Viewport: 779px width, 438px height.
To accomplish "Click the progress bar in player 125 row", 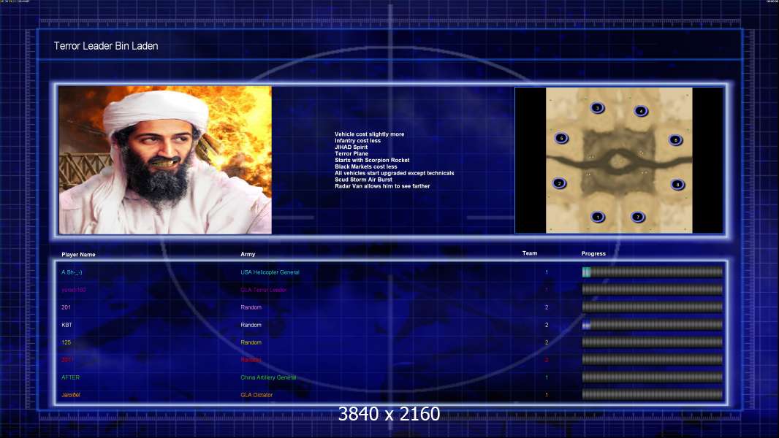I will tap(653, 342).
